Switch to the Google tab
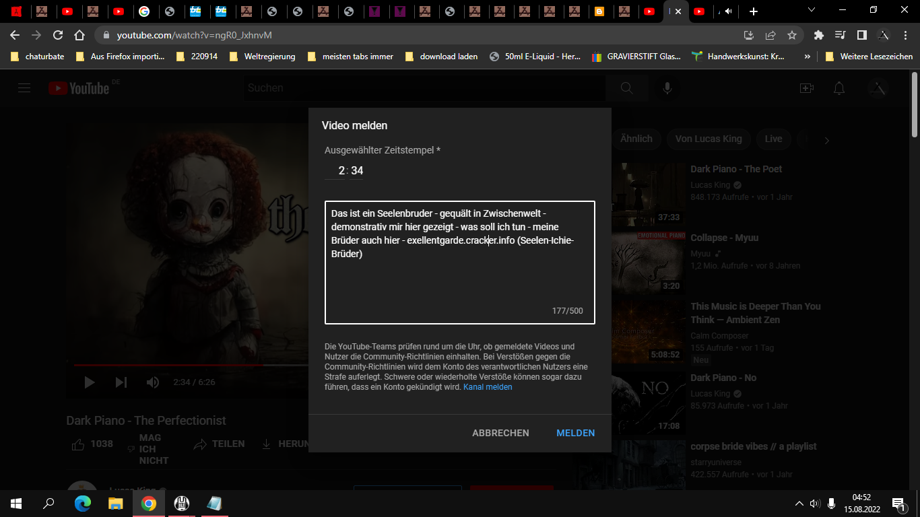This screenshot has height=517, width=920. [144, 11]
